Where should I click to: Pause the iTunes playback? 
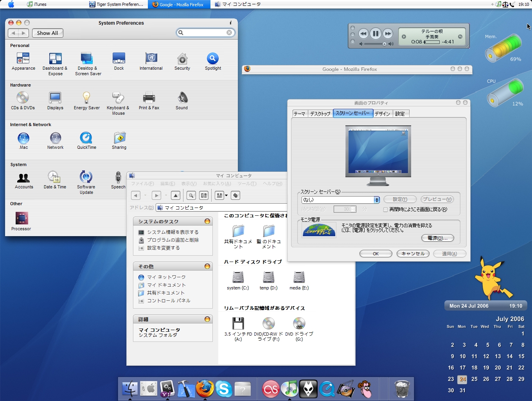pyautogui.click(x=376, y=34)
